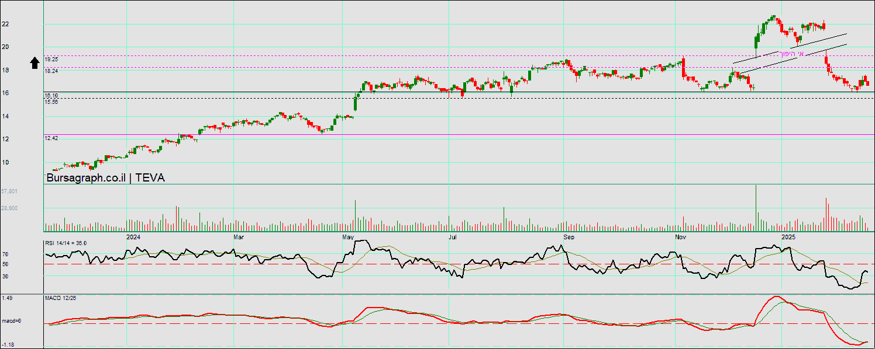Image resolution: width=875 pixels, height=349 pixels.
Task: Click the 2025 date axis label
Action: 789,237
